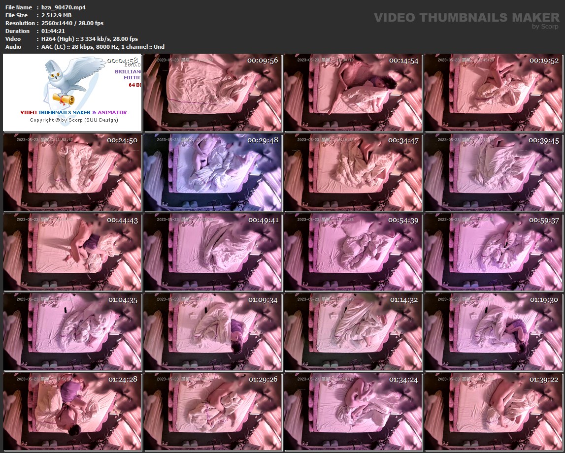
Task: Click the frame stamped 01:14:32
Action: click(x=353, y=332)
